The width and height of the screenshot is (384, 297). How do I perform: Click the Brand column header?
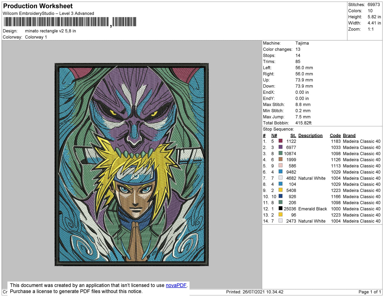coord(349,135)
